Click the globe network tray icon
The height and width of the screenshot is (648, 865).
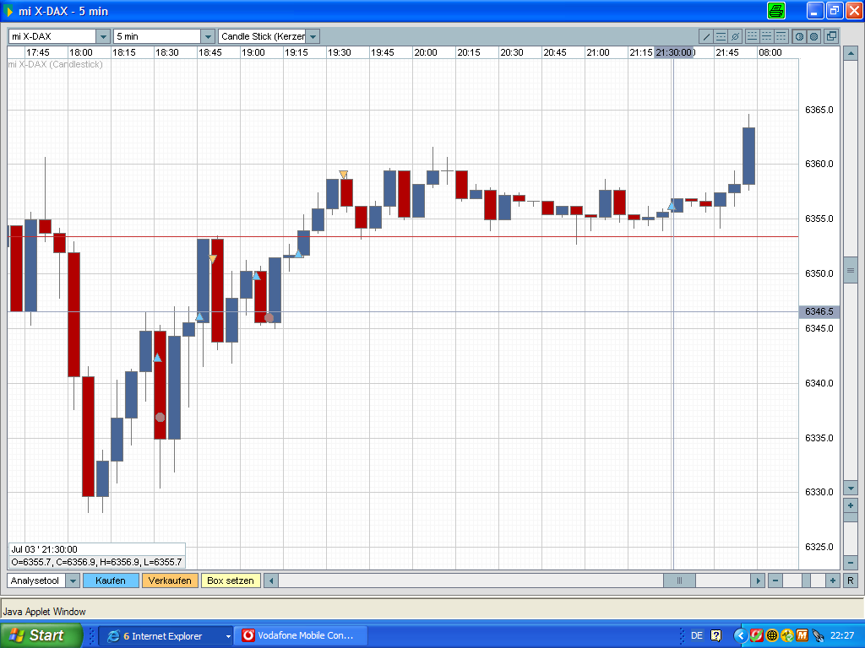pos(772,636)
